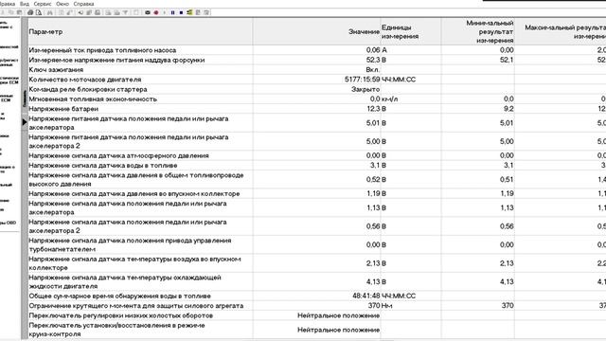Click the Stop square icon in toolbar

click(181, 12)
